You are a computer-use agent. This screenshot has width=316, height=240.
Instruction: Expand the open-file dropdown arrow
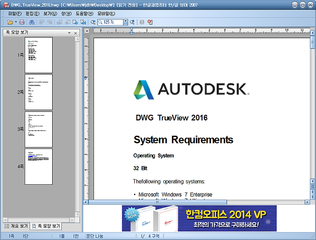pos(16,22)
